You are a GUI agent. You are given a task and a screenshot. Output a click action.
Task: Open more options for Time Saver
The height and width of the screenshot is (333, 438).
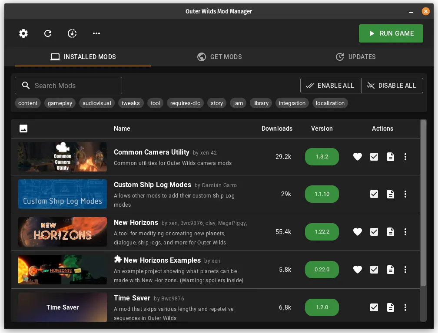405,307
